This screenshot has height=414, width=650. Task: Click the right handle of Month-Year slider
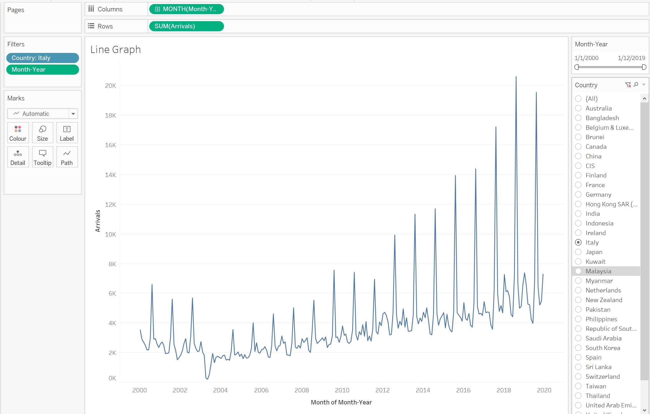click(x=644, y=67)
